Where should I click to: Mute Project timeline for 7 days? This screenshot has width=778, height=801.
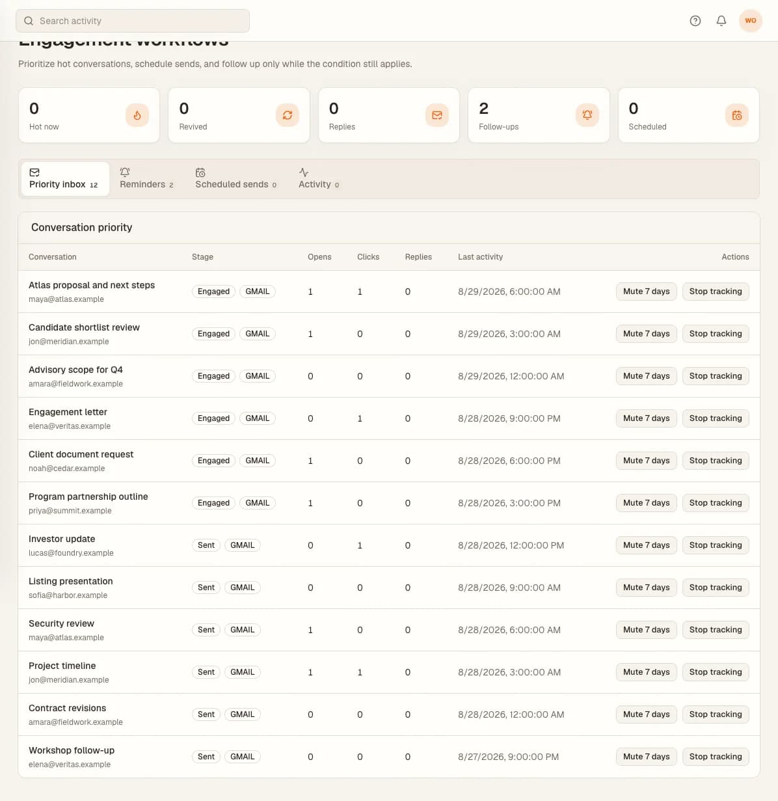click(646, 672)
